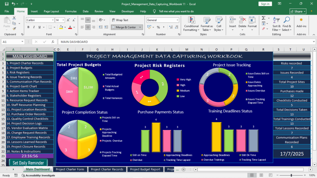Toggle italic formatting

(34, 27)
